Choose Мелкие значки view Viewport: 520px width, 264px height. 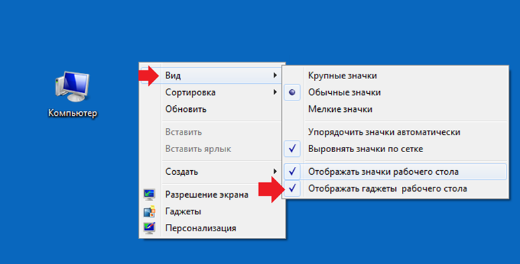coord(340,109)
